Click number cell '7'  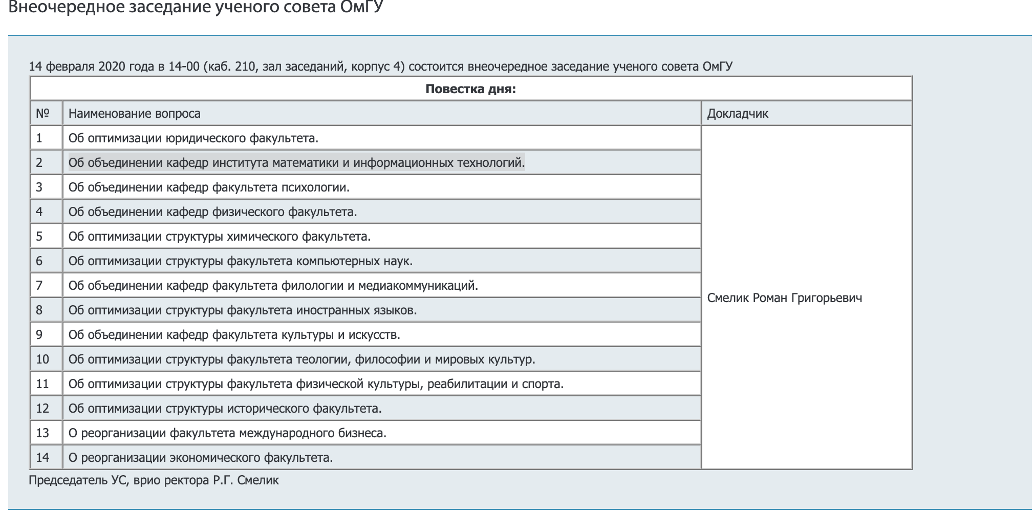coord(47,285)
